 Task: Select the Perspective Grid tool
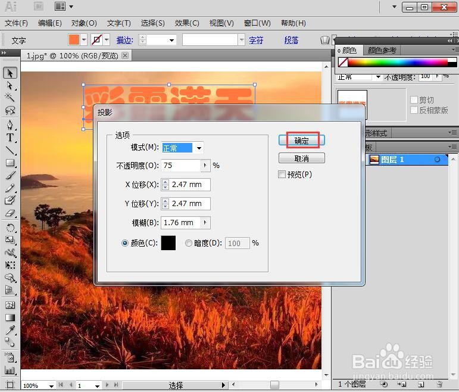tap(10, 290)
